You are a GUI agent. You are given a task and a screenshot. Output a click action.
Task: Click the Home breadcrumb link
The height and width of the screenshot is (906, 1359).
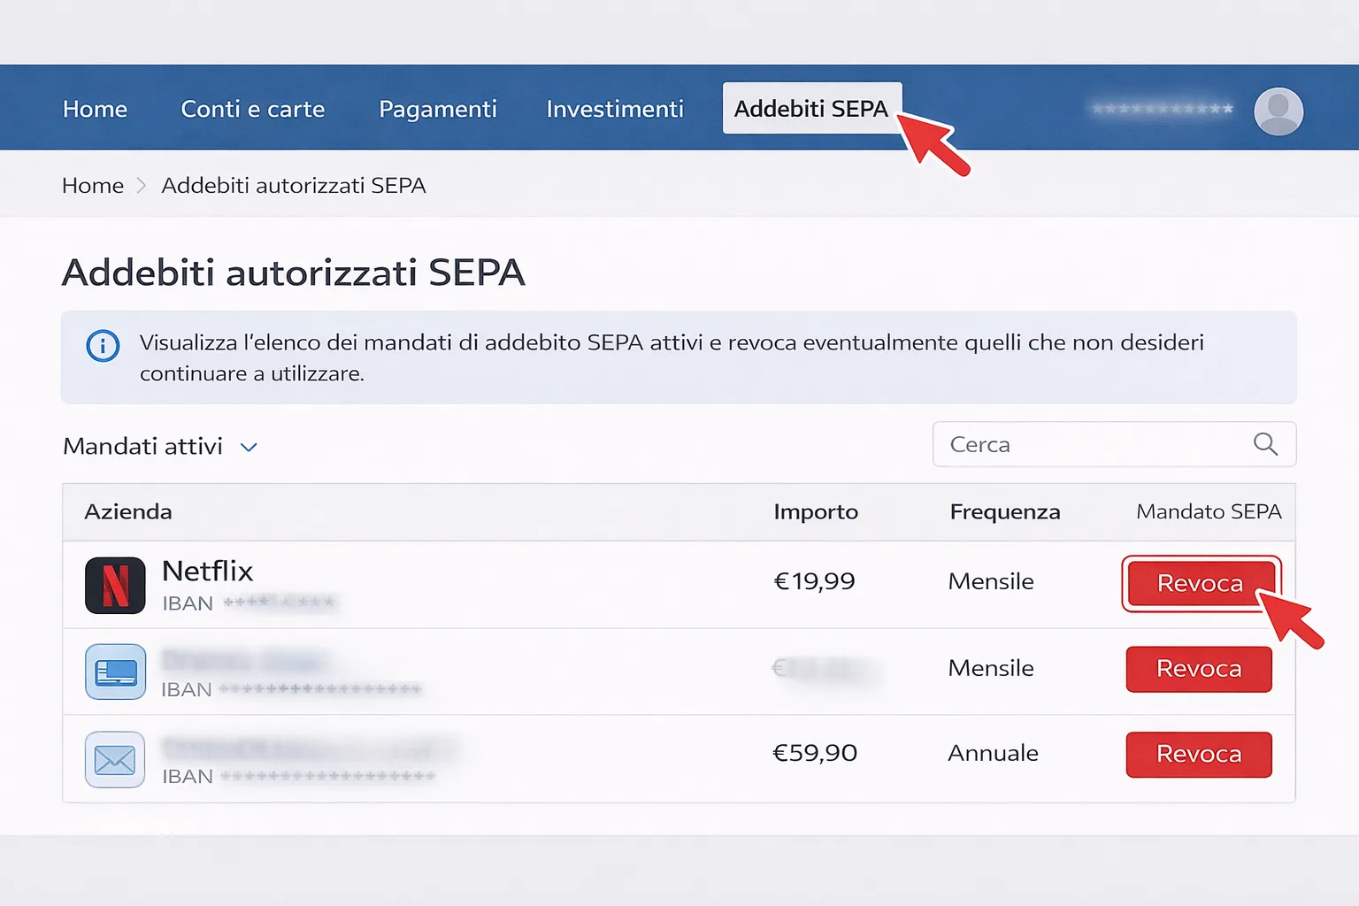pos(92,185)
